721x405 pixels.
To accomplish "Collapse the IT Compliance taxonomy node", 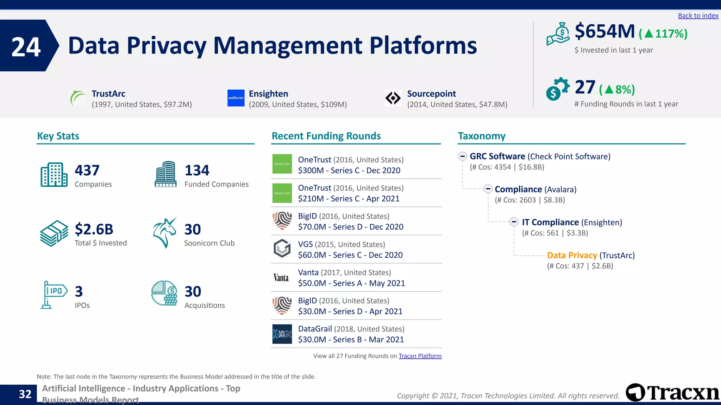I will [x=514, y=222].
